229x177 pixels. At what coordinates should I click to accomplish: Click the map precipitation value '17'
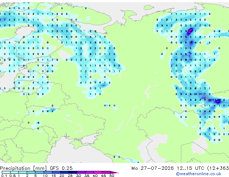191,43
